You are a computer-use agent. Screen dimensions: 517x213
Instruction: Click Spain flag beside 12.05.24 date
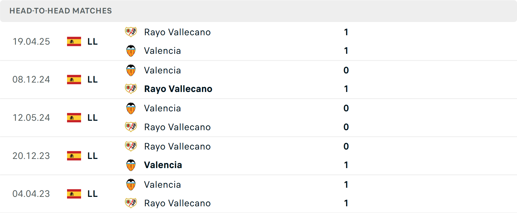point(74,118)
